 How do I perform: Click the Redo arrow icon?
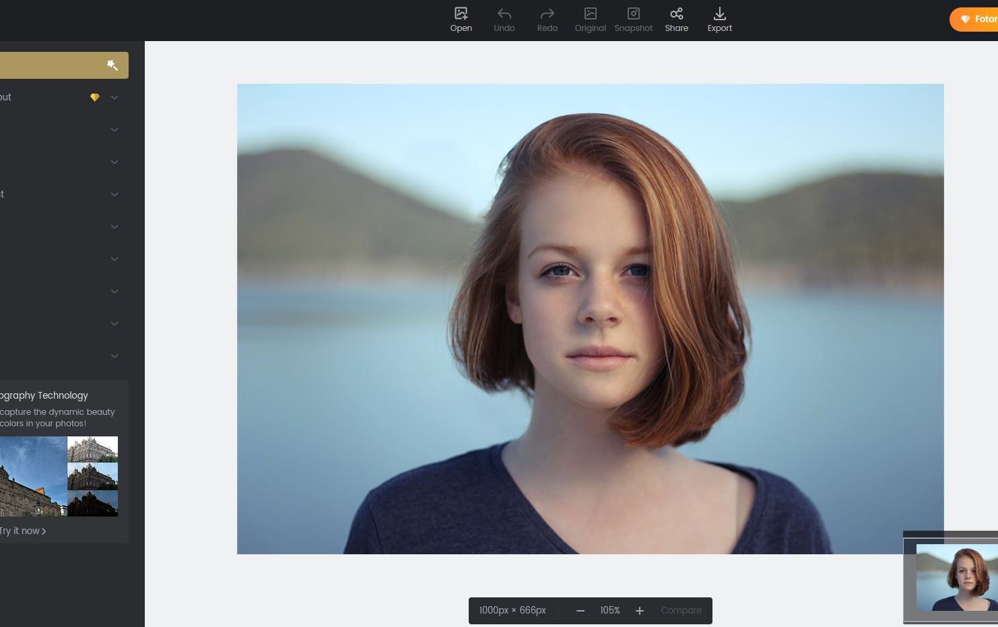point(547,14)
